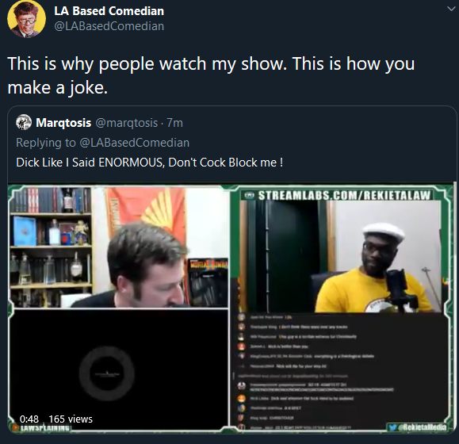Click the main tweet text
Screen dimensions: 459x444
(211, 75)
